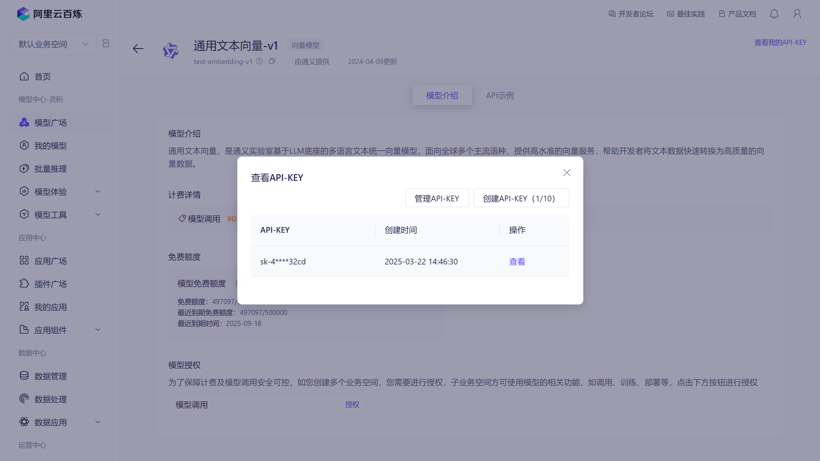Image resolution: width=820 pixels, height=461 pixels.
Task: Click the API-KEY column header
Action: point(275,230)
